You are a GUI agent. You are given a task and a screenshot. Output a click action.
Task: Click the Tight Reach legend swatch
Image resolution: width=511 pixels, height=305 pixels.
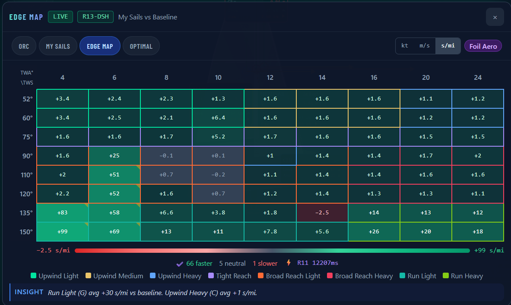(211, 276)
